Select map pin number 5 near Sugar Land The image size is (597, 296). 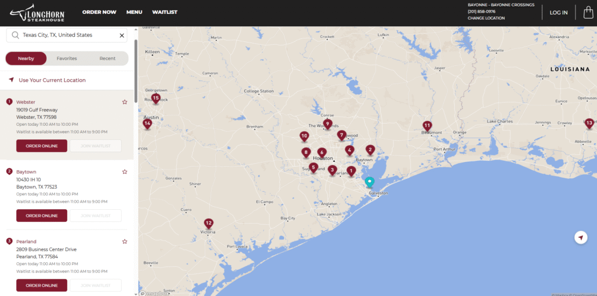click(x=313, y=167)
